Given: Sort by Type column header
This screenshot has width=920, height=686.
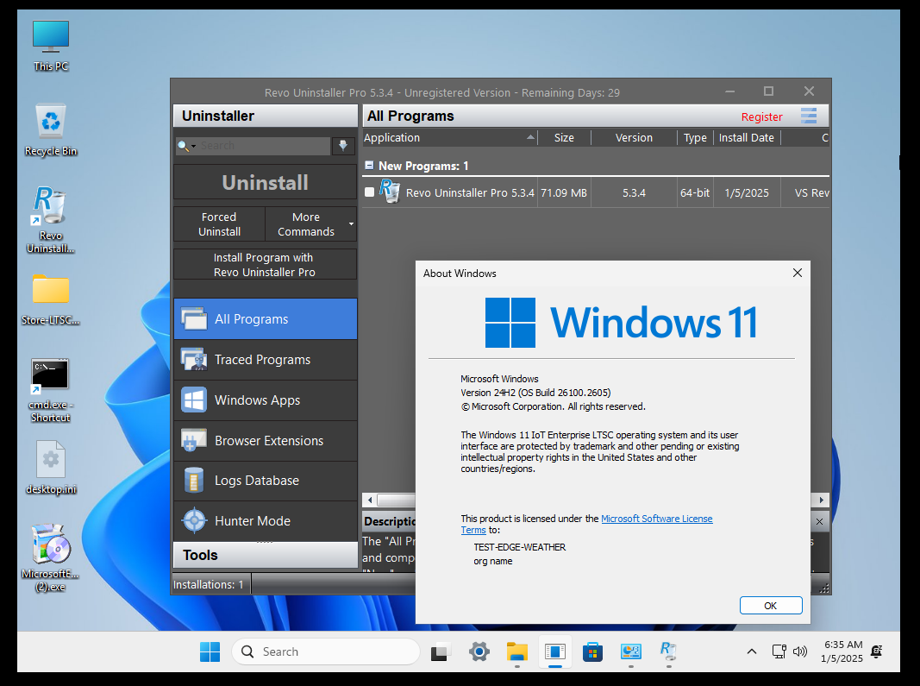Looking at the screenshot, I should (695, 138).
